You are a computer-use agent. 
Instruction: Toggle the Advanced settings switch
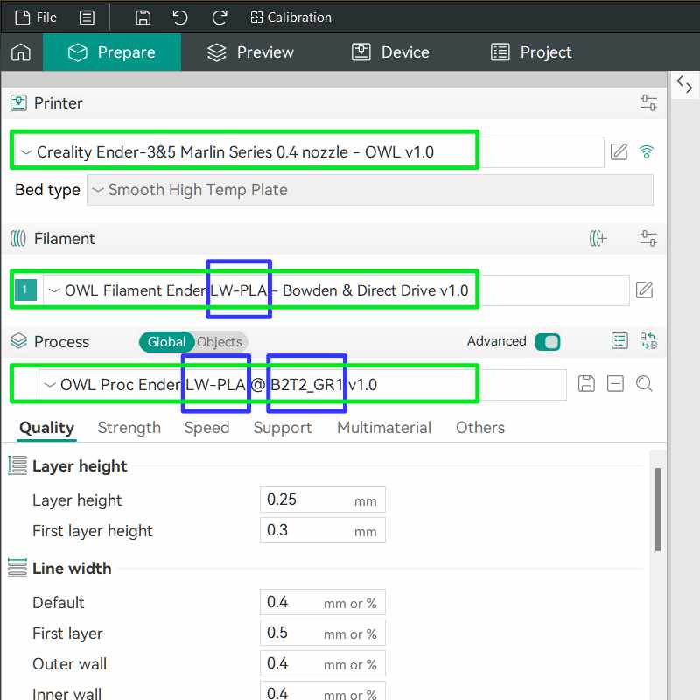coord(548,342)
